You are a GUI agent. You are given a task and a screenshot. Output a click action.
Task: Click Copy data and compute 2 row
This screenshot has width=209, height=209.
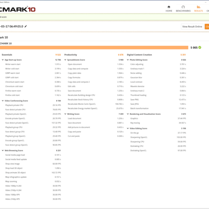pyautogui.click(x=96, y=82)
